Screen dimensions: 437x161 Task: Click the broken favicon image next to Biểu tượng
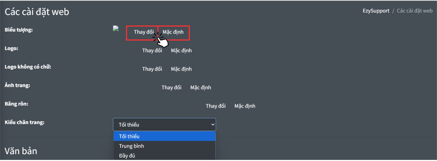(116, 28)
